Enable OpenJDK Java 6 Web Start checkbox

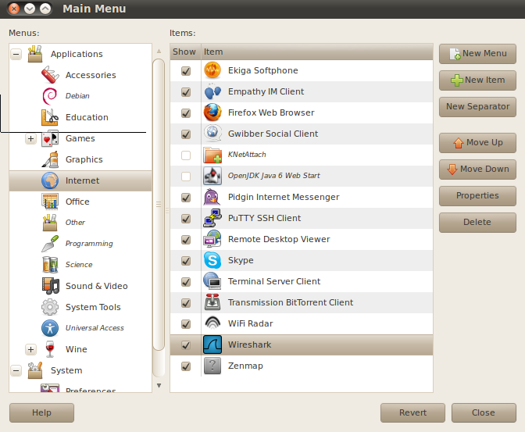click(x=185, y=177)
